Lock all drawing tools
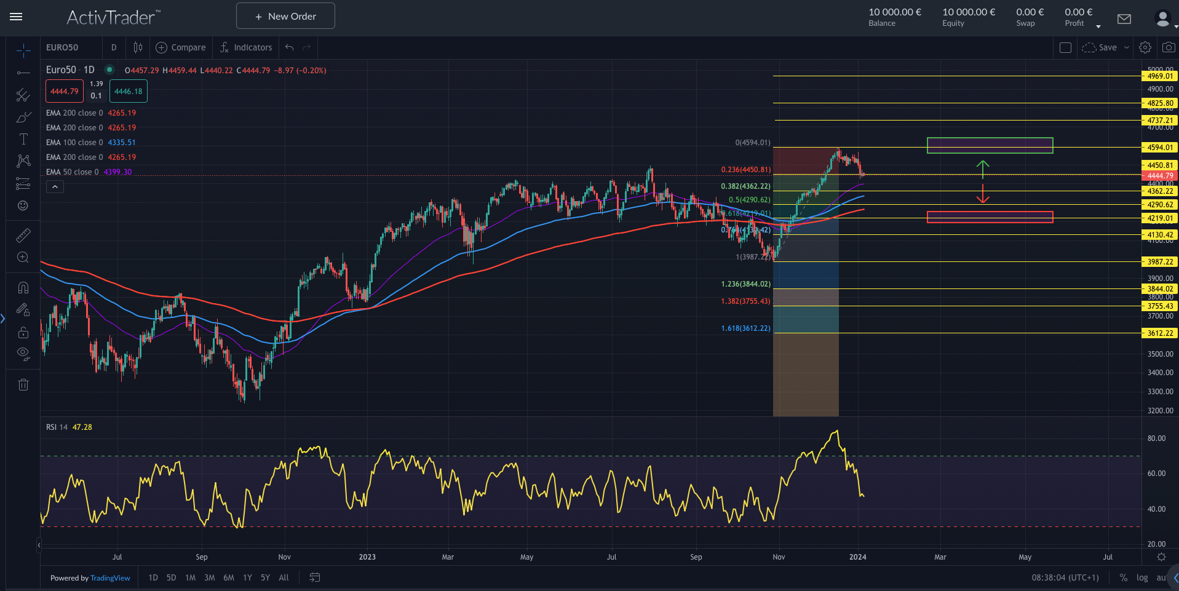The width and height of the screenshot is (1179, 591). point(23,332)
